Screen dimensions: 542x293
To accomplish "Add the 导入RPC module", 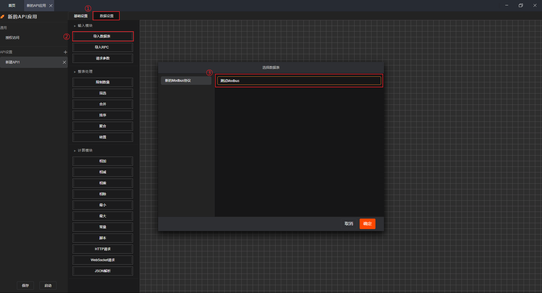I will coord(102,47).
